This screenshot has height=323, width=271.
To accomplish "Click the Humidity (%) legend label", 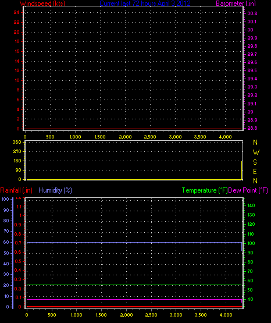I will 55,190.
